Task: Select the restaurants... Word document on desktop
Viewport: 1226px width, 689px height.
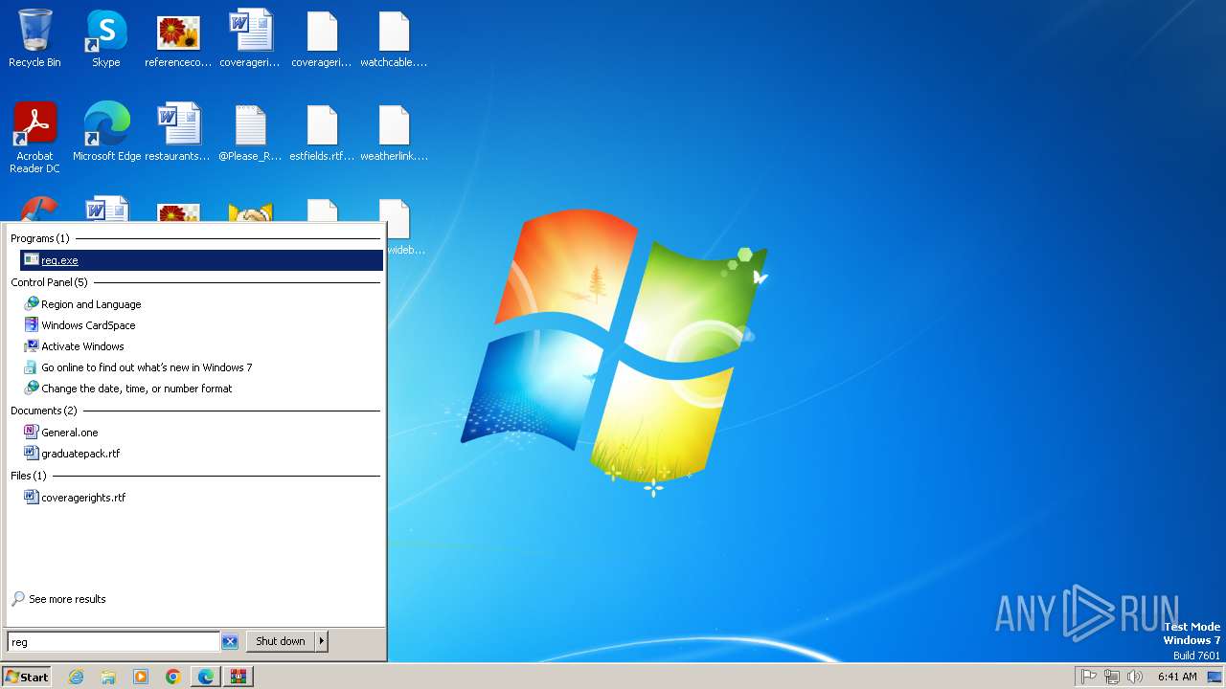Action: (178, 133)
